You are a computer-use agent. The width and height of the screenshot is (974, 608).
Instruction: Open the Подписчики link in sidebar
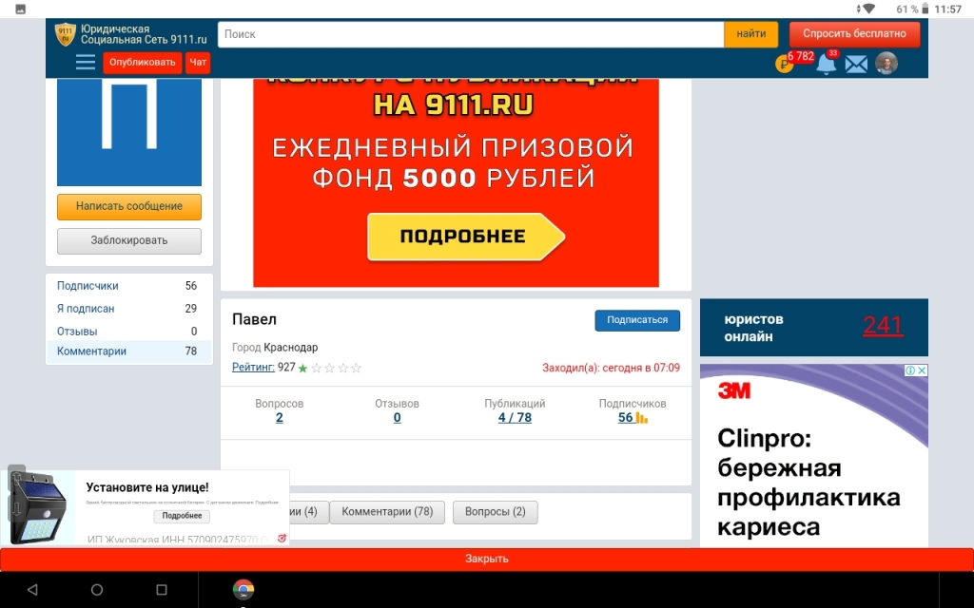88,286
